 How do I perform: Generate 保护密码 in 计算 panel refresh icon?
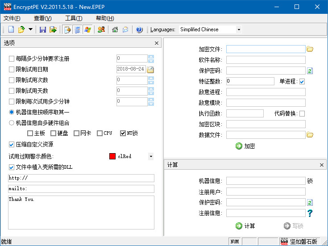(x=310, y=202)
